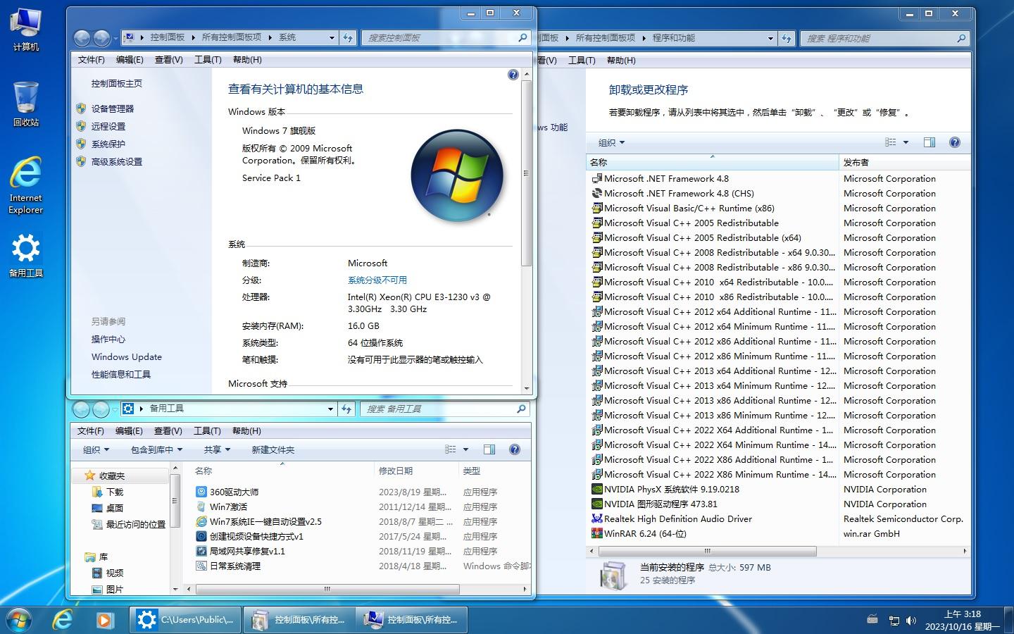Click the horizontal scrollbar in 程序和功能 list
This screenshot has width=1014, height=634.
pyautogui.click(x=707, y=551)
